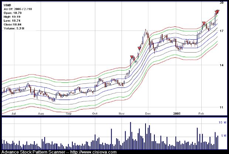Select the red triangle marker in late November
The image size is (229, 154).
[x=139, y=49]
